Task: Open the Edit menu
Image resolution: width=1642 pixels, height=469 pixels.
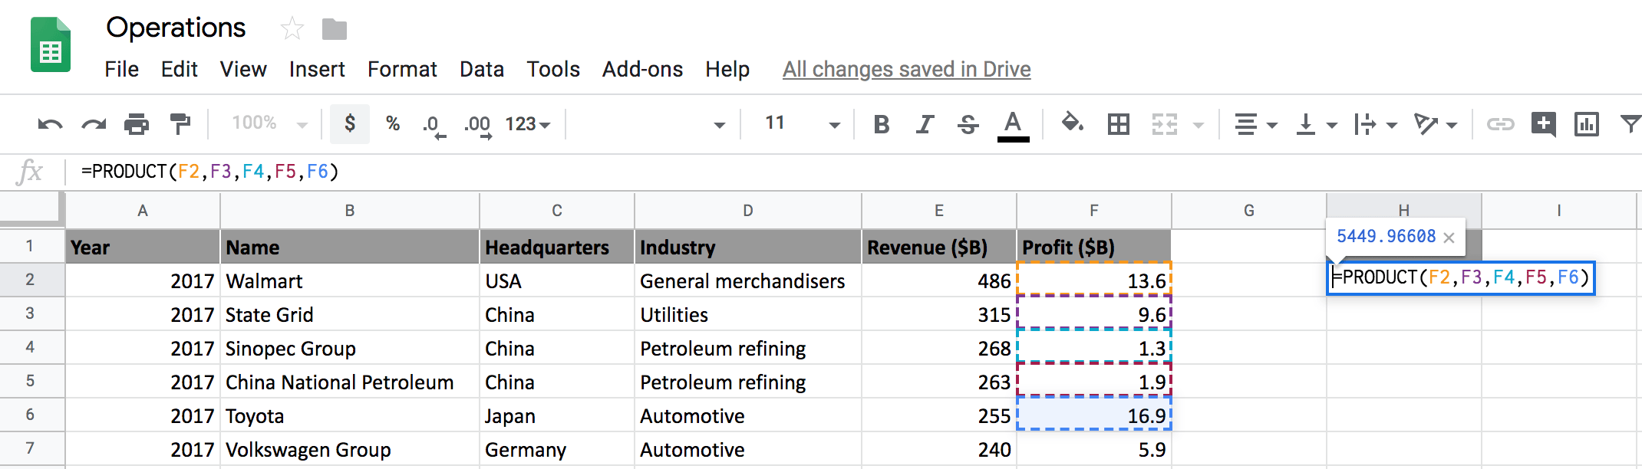Action: click(180, 69)
